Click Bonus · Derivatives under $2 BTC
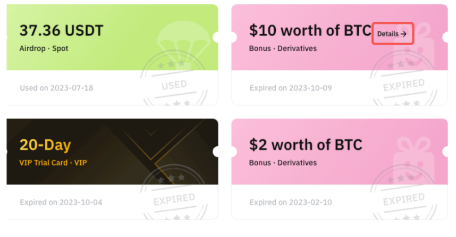The height and width of the screenshot is (237, 456). pyautogui.click(x=283, y=163)
